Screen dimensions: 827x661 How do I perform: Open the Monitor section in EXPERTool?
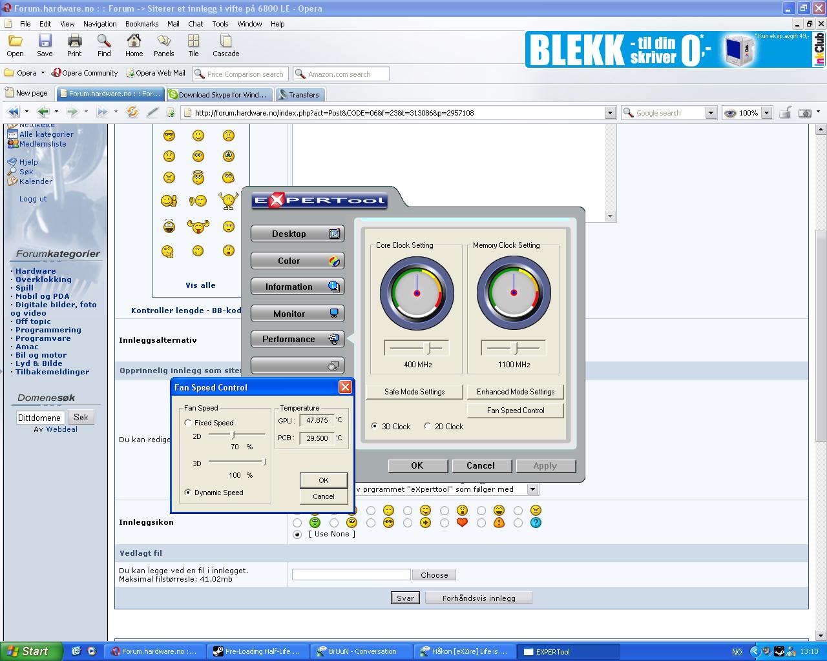298,314
